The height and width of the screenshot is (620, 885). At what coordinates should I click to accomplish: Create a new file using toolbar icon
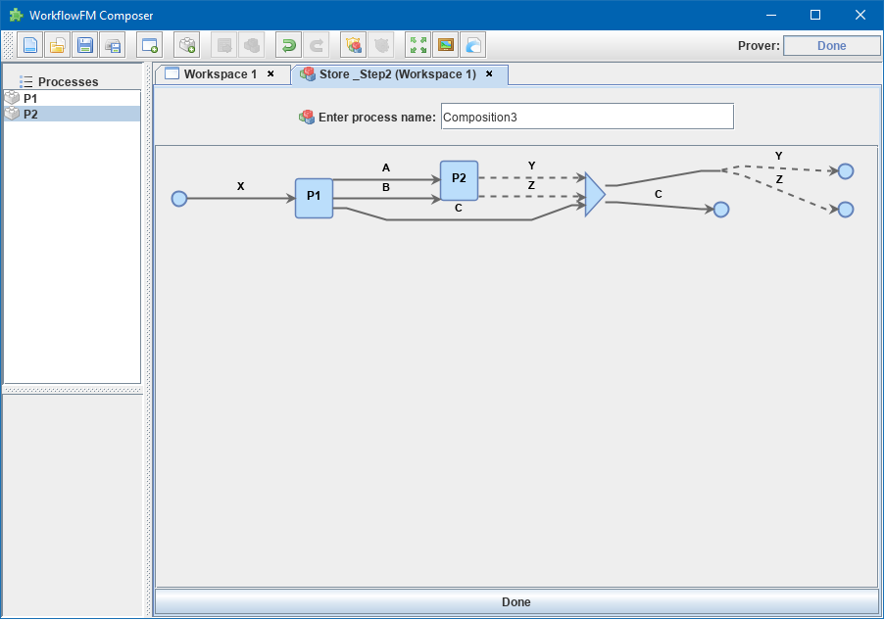[x=30, y=44]
